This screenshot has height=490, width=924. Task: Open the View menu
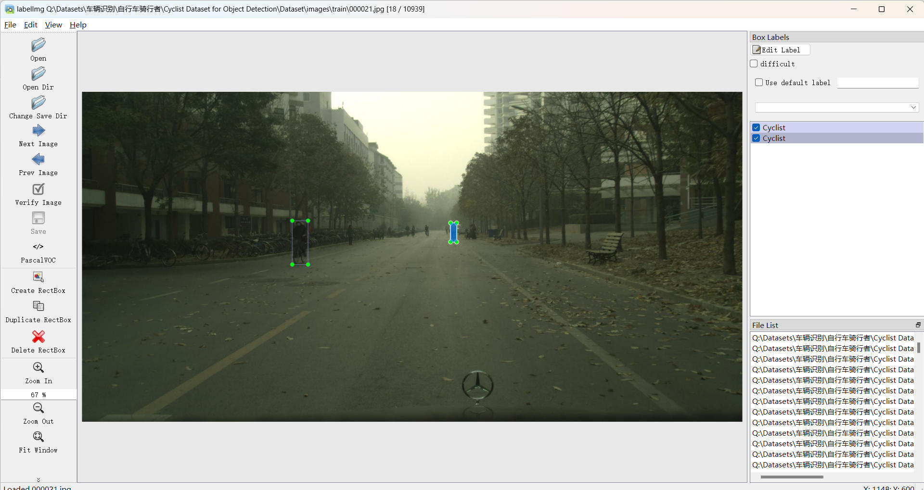(x=53, y=25)
